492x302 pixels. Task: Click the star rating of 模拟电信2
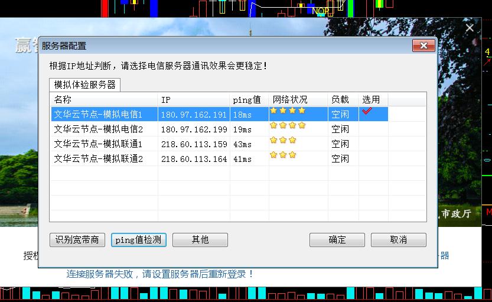(x=288, y=125)
